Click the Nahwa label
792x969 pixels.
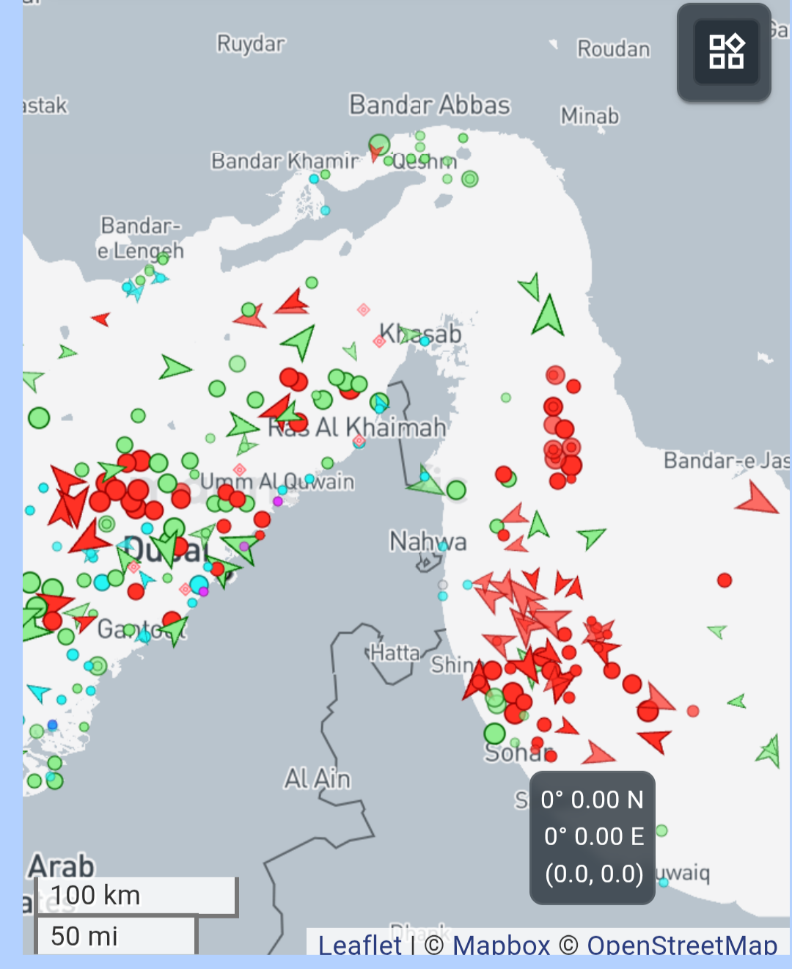(428, 541)
